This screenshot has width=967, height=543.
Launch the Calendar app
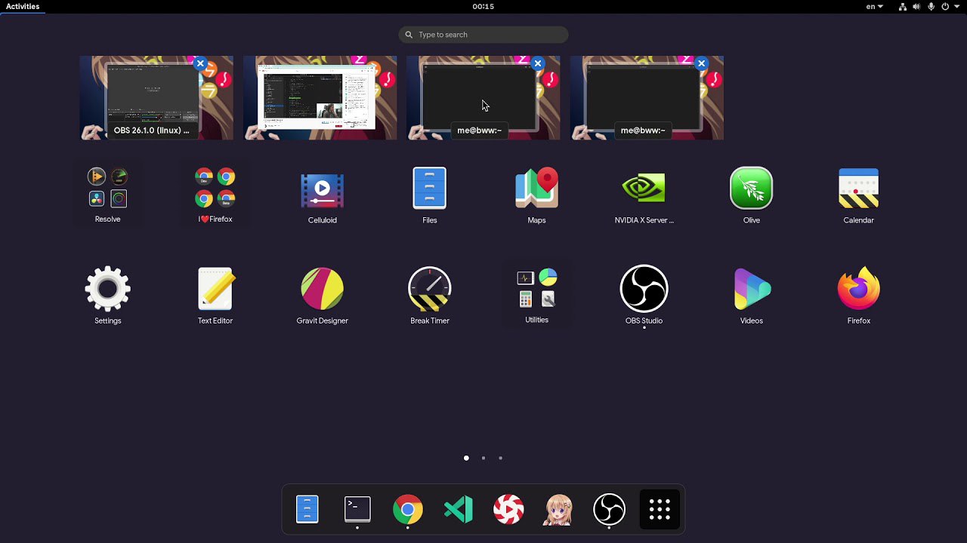point(858,194)
